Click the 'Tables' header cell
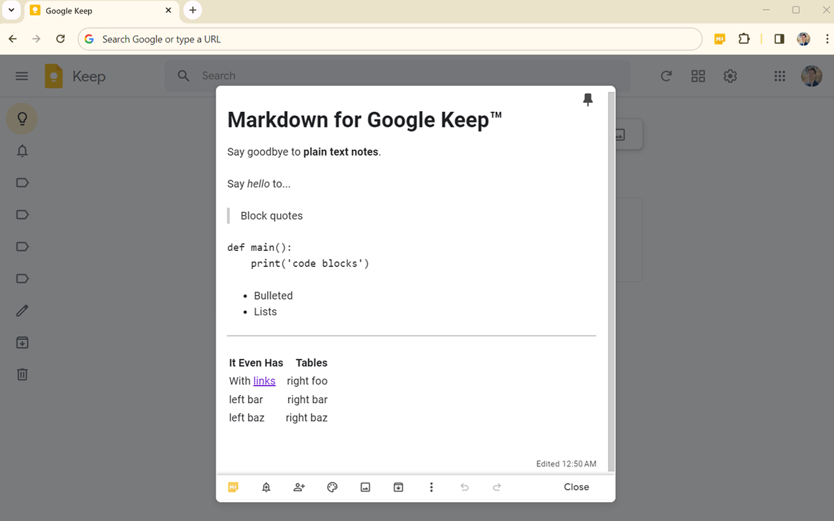Viewport: 834px width, 521px height. tap(311, 363)
